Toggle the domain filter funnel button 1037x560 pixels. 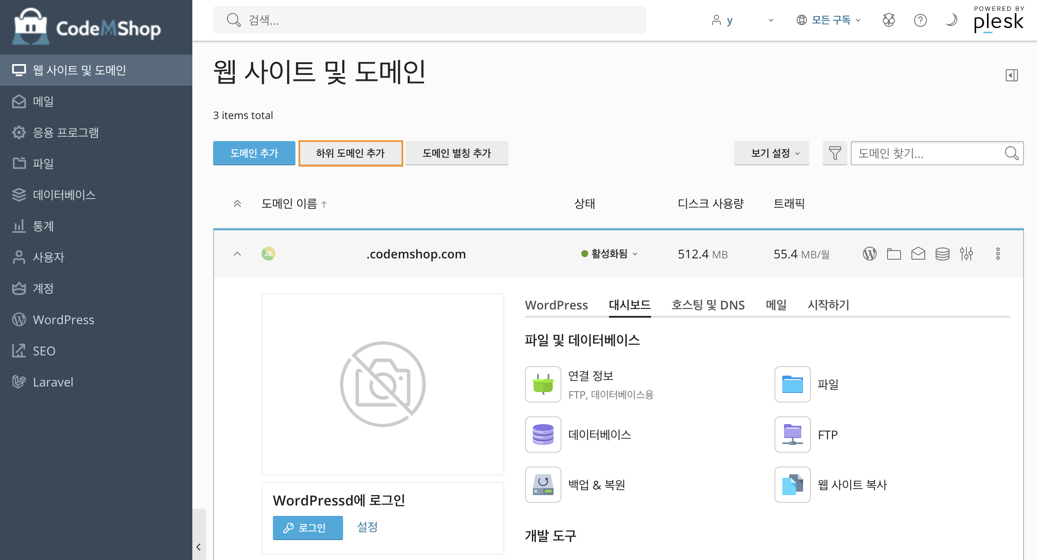tap(835, 153)
